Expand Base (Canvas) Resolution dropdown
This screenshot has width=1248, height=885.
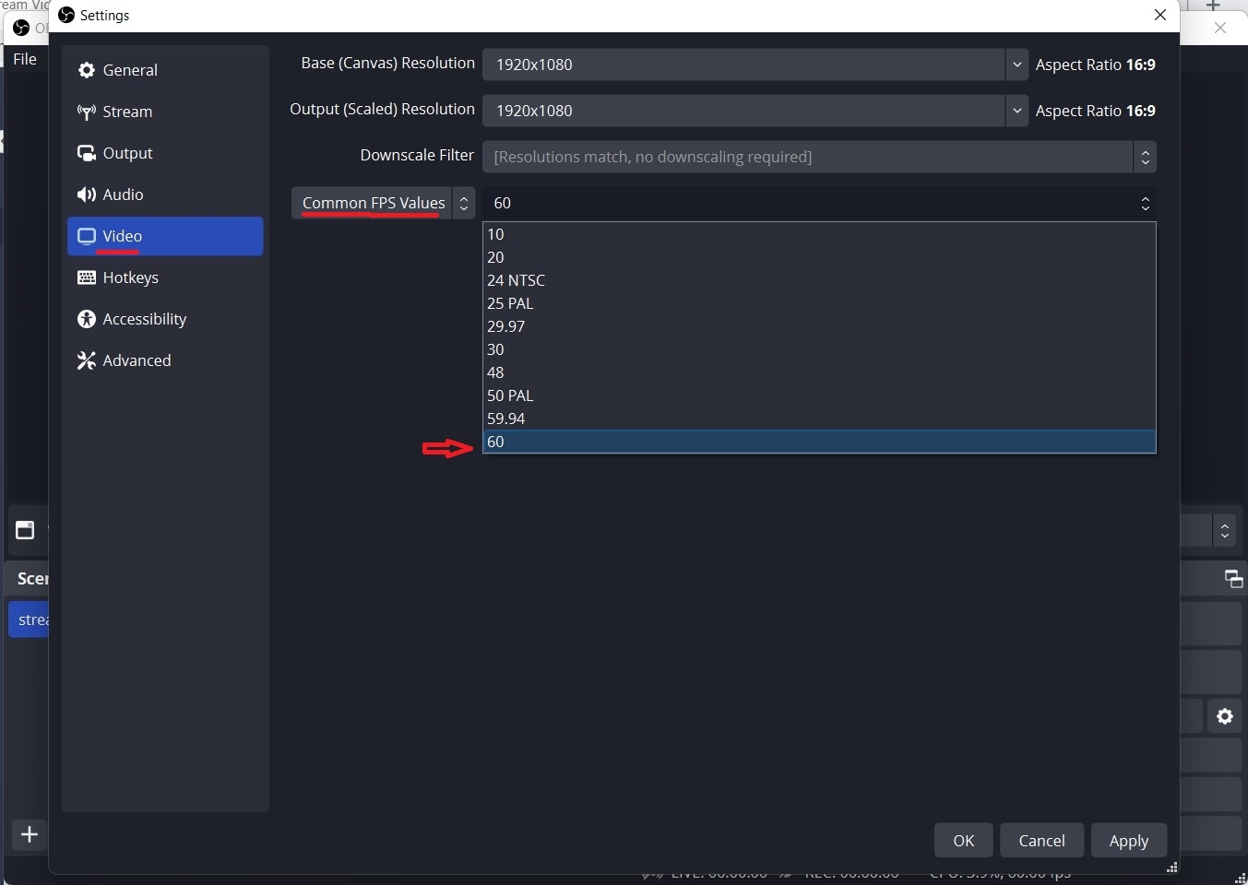point(1016,65)
